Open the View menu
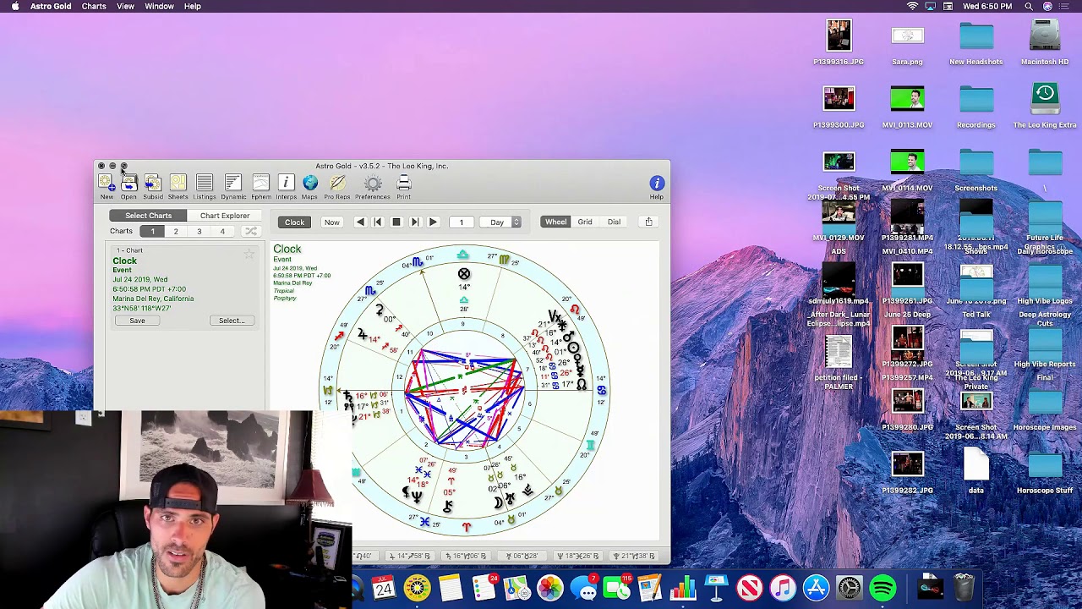Image resolution: width=1082 pixels, height=609 pixels. coord(125,6)
